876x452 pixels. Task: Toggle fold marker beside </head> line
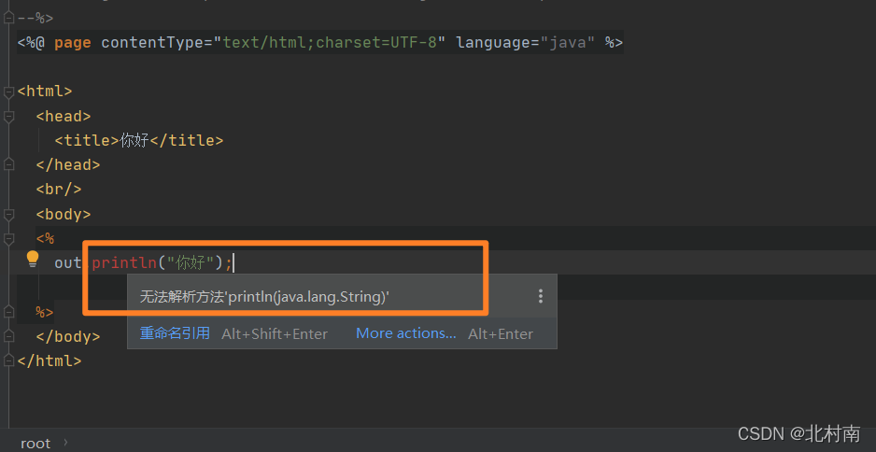pyautogui.click(x=8, y=164)
